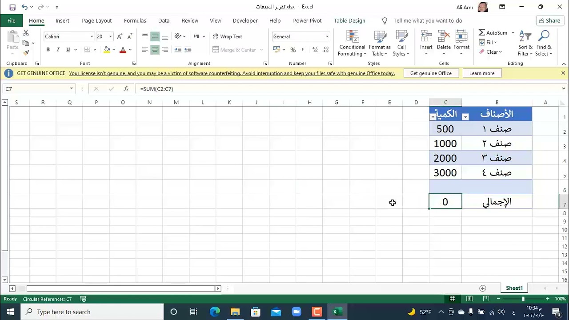Toggle center horizontal alignment
569x320 pixels.
coord(155,50)
